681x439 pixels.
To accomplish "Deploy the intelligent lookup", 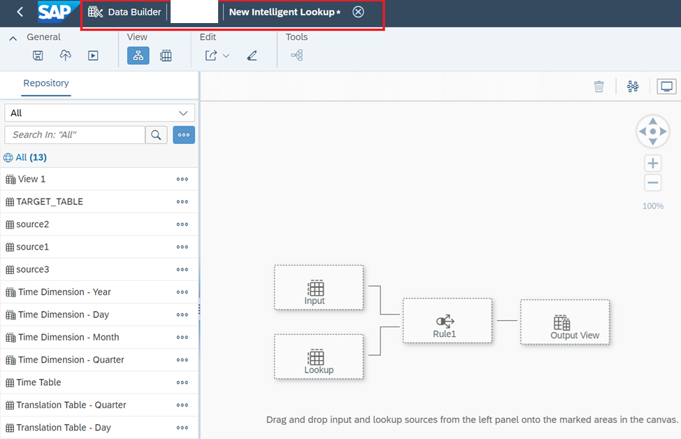I will 66,56.
